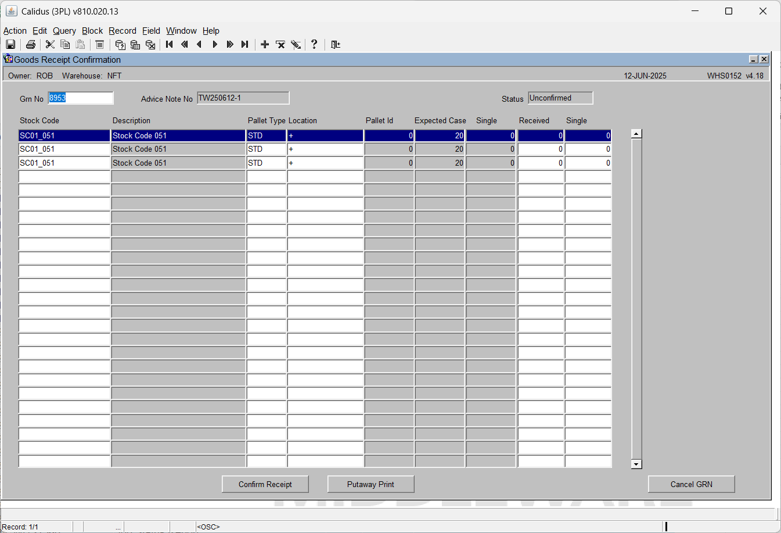Screen dimensions: 781x533
Task: Open the Block menu
Action: click(92, 31)
